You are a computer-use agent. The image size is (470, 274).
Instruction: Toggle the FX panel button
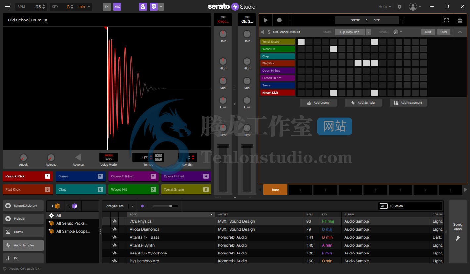tap(106, 7)
